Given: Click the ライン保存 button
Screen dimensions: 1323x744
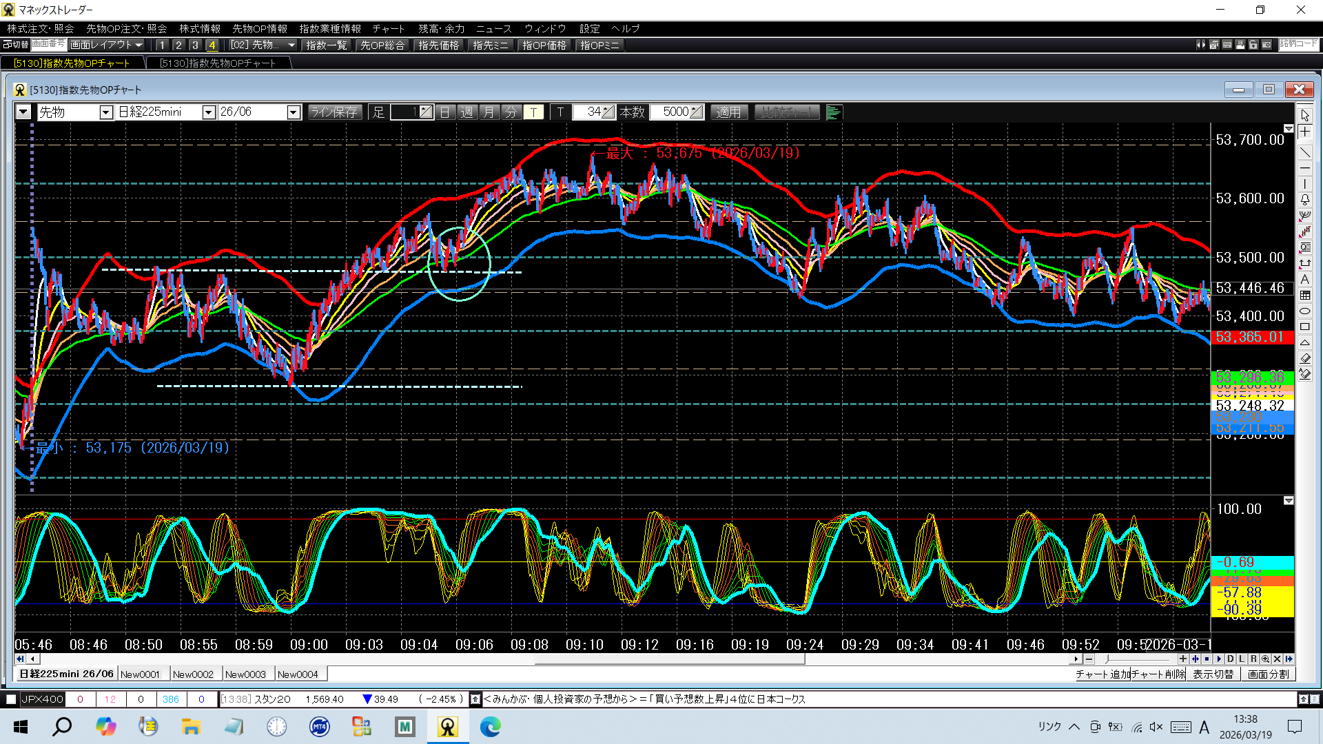Looking at the screenshot, I should coord(334,112).
